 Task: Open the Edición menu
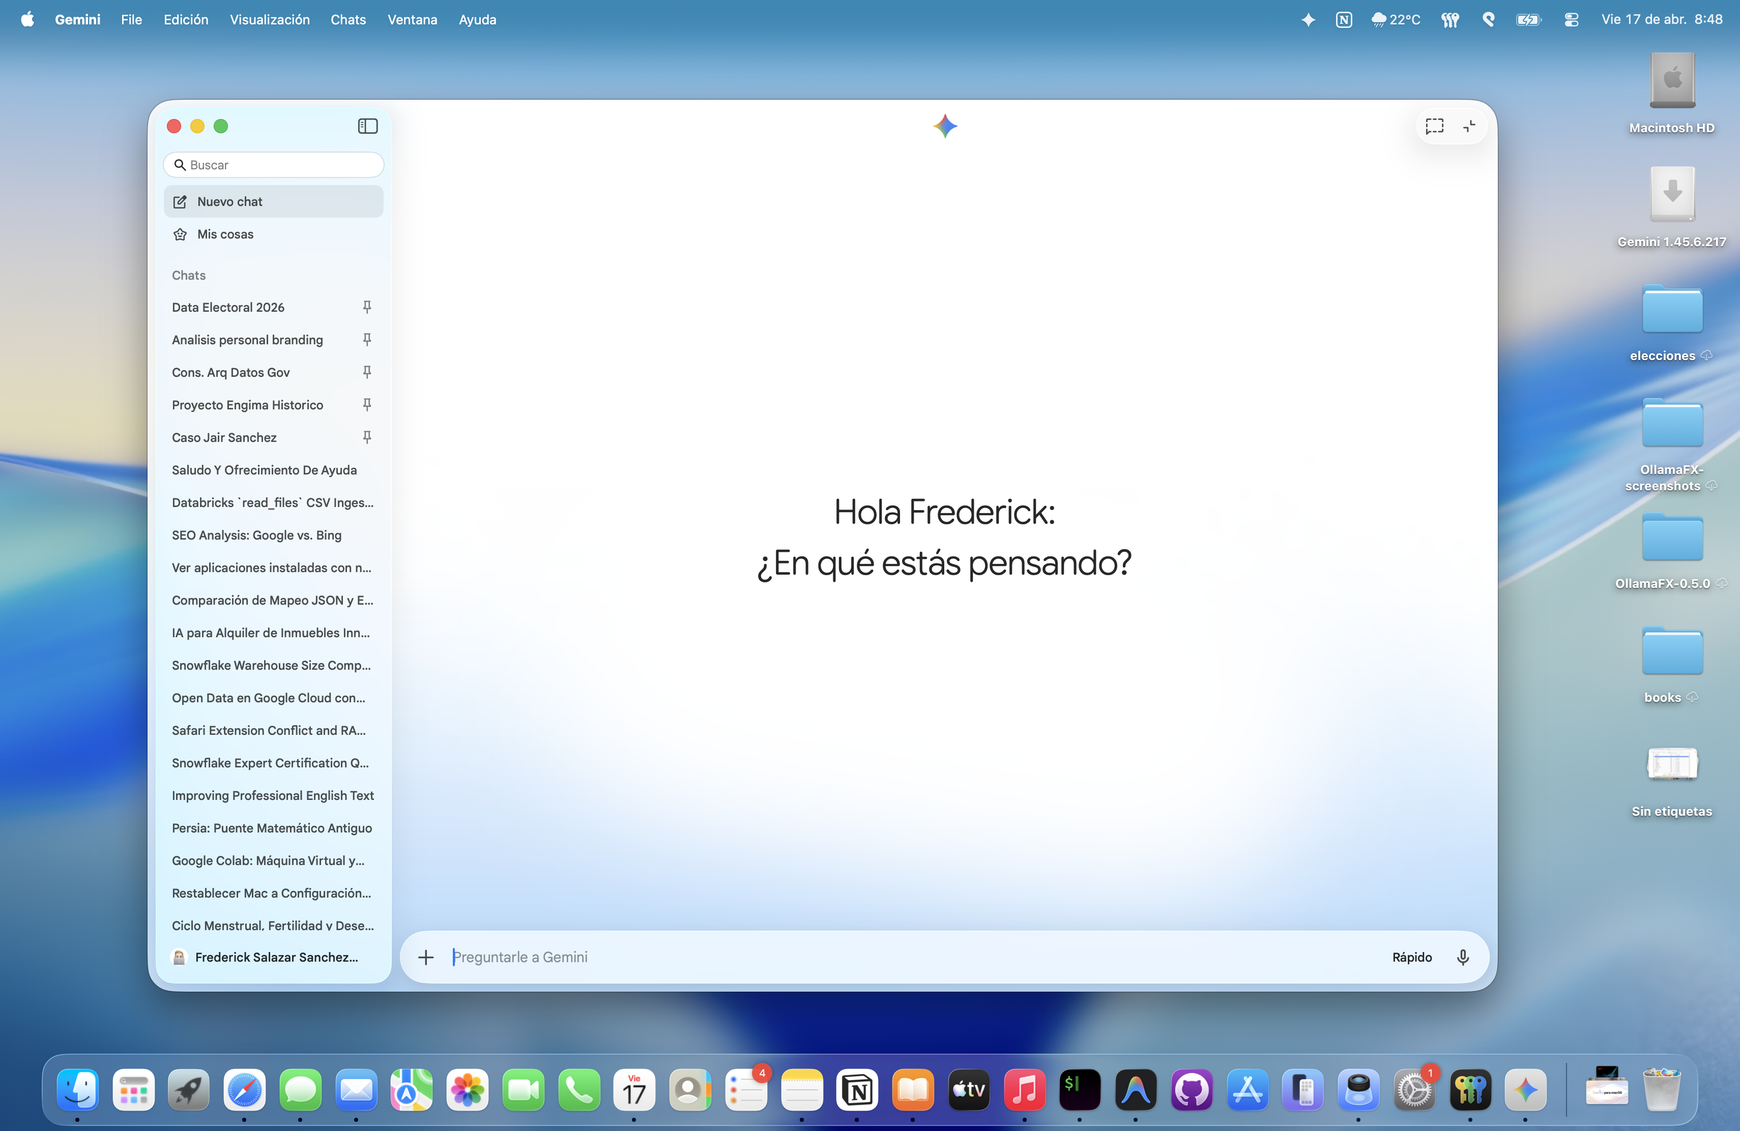coord(186,20)
